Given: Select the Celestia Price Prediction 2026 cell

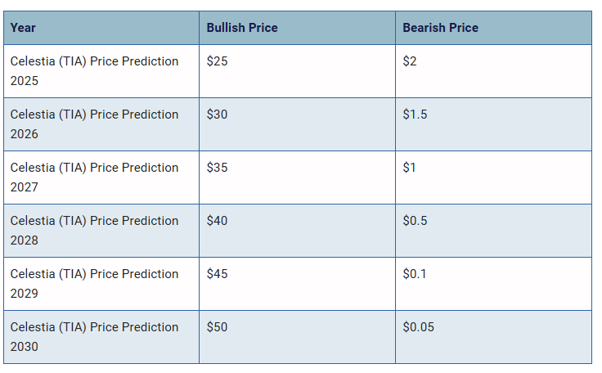Looking at the screenshot, I should [101, 124].
